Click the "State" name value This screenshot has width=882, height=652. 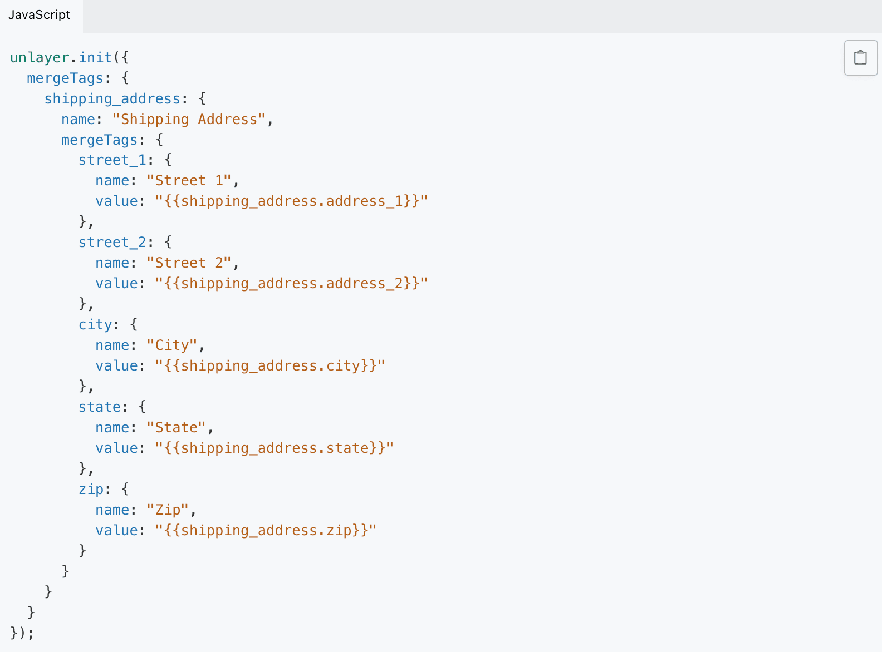tap(176, 427)
